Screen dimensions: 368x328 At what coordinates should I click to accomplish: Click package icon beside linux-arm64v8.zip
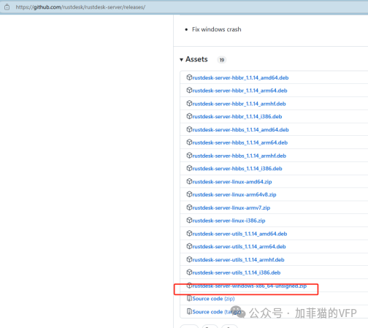(x=189, y=194)
